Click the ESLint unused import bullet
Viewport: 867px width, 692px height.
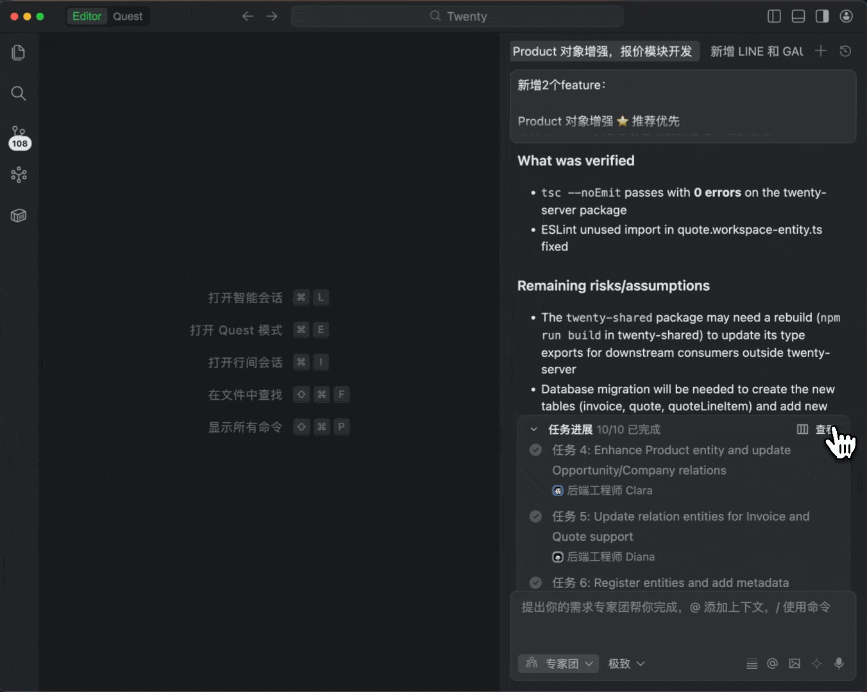682,238
